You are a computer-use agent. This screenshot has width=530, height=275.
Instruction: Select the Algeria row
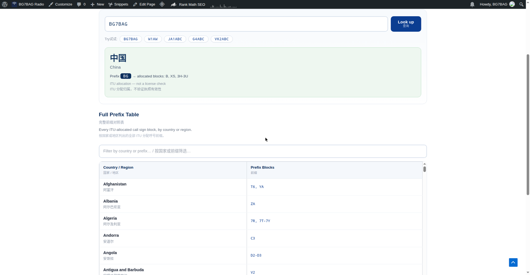261,221
